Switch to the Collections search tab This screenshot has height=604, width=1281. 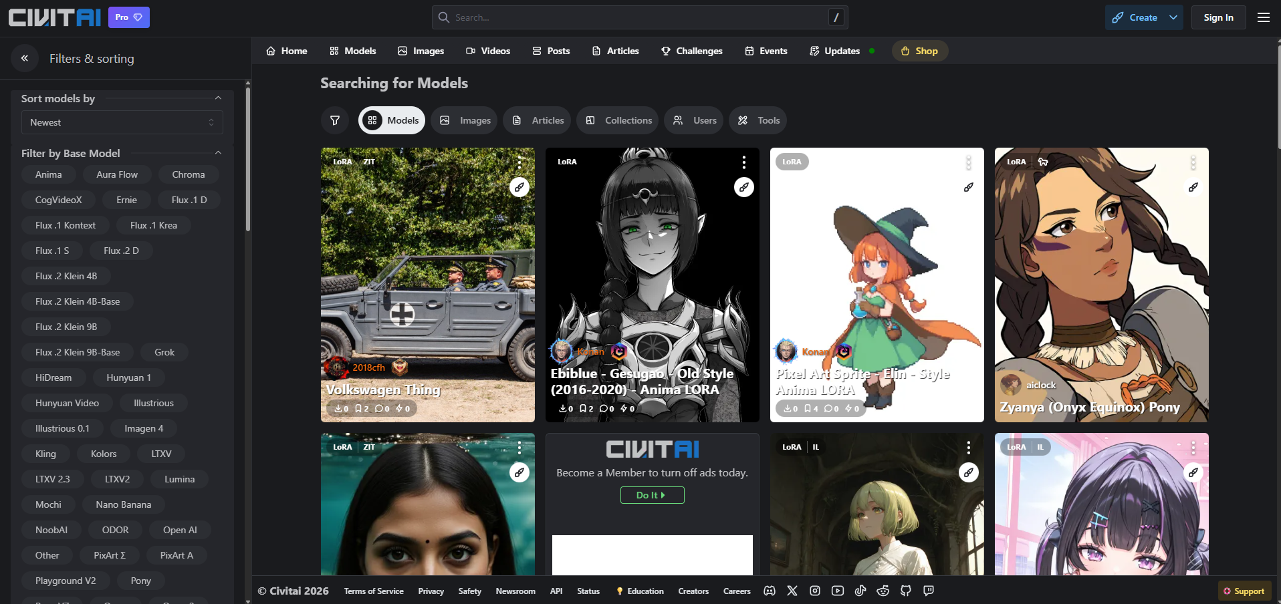click(x=618, y=120)
